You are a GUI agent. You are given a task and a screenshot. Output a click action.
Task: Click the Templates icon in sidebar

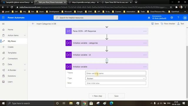4,53
